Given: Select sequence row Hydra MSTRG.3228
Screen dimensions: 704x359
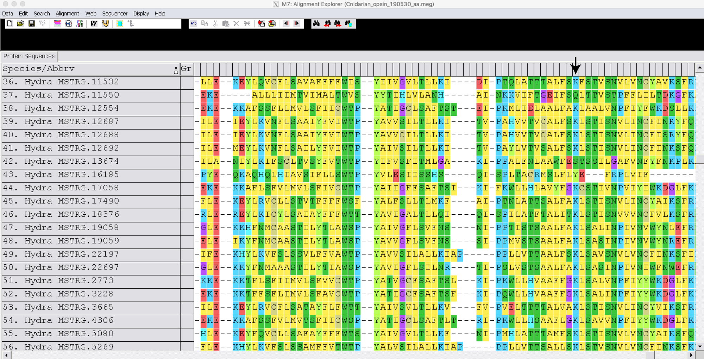Looking at the screenshot, I should [91, 295].
